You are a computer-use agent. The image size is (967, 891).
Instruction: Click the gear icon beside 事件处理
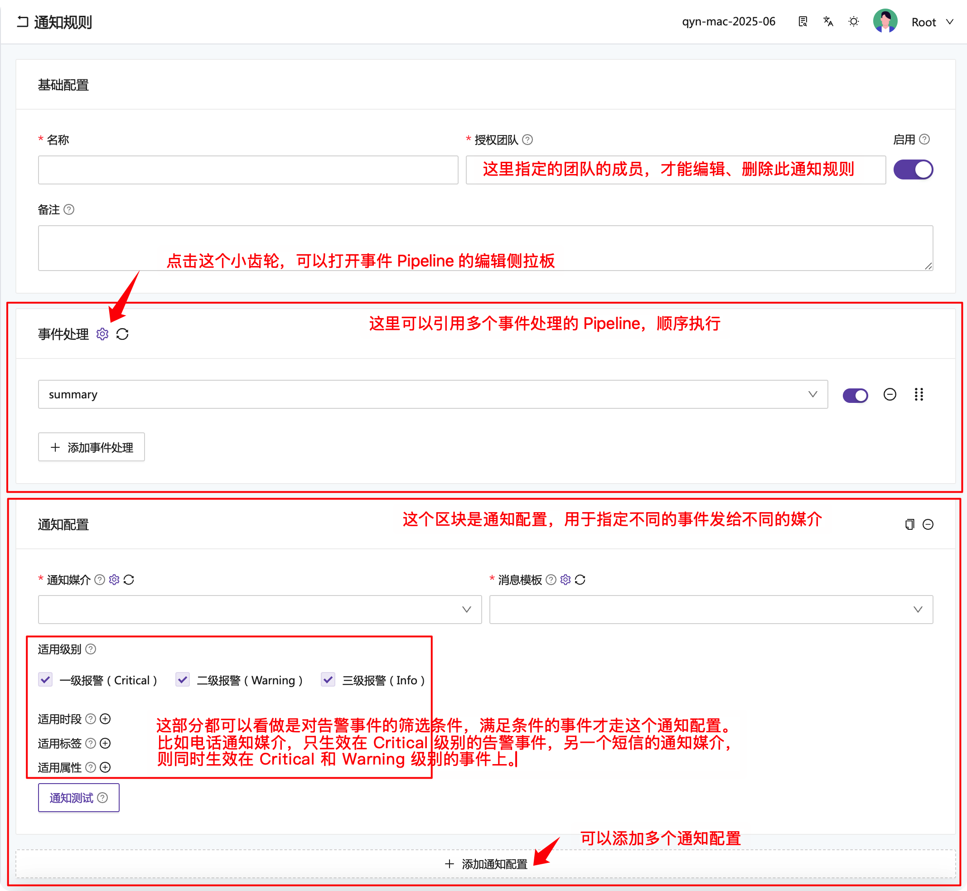102,334
